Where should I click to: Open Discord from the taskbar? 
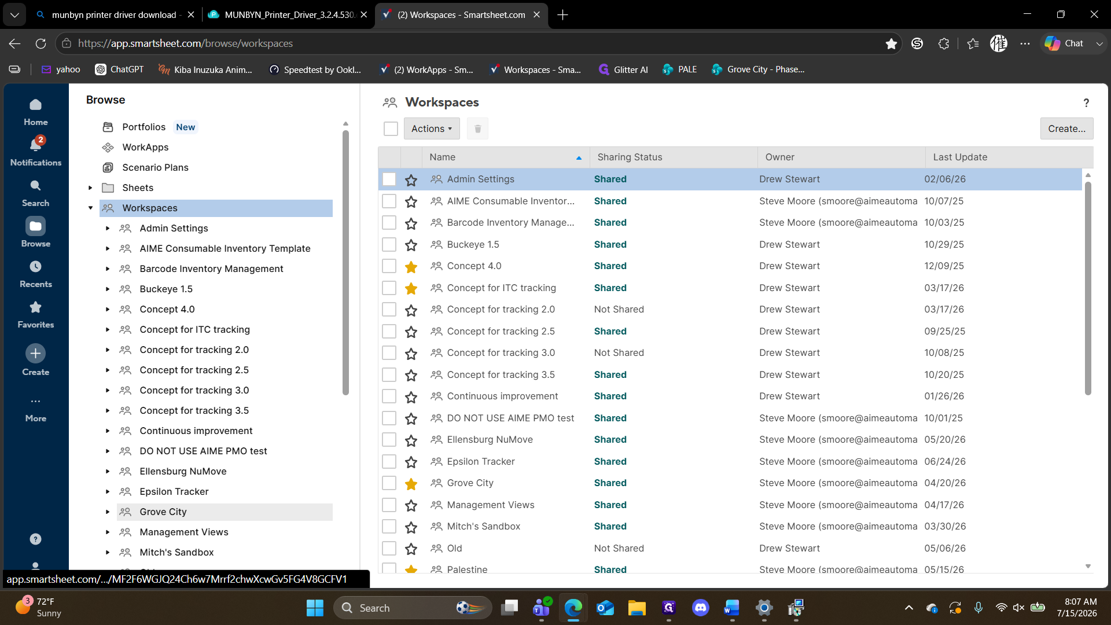click(x=700, y=608)
